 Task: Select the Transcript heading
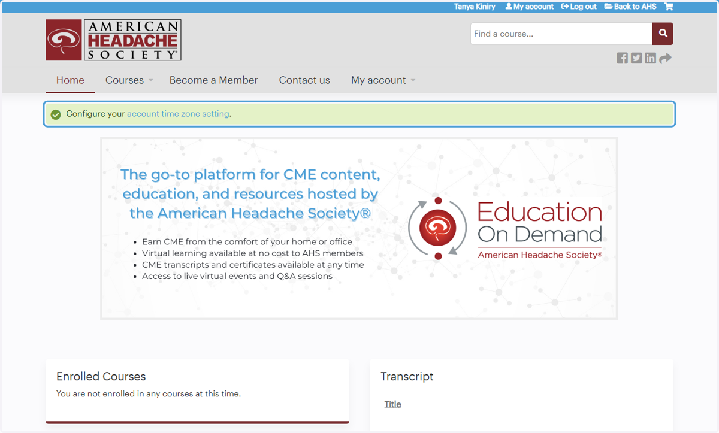coord(407,377)
